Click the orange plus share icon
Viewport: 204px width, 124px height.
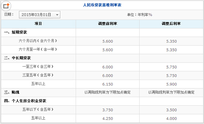pos(6,6)
